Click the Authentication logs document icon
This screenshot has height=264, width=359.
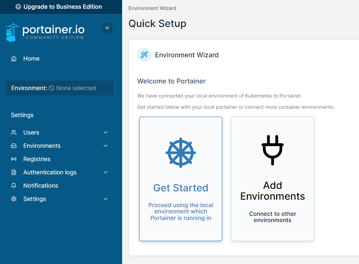click(14, 172)
